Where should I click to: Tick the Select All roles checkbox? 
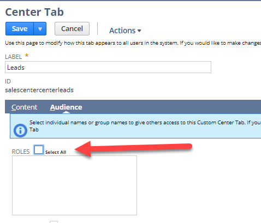click(39, 150)
